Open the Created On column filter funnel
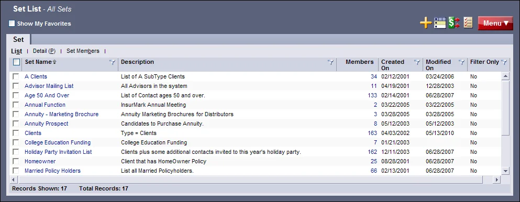Screen dimensions: 520x202 [417, 62]
